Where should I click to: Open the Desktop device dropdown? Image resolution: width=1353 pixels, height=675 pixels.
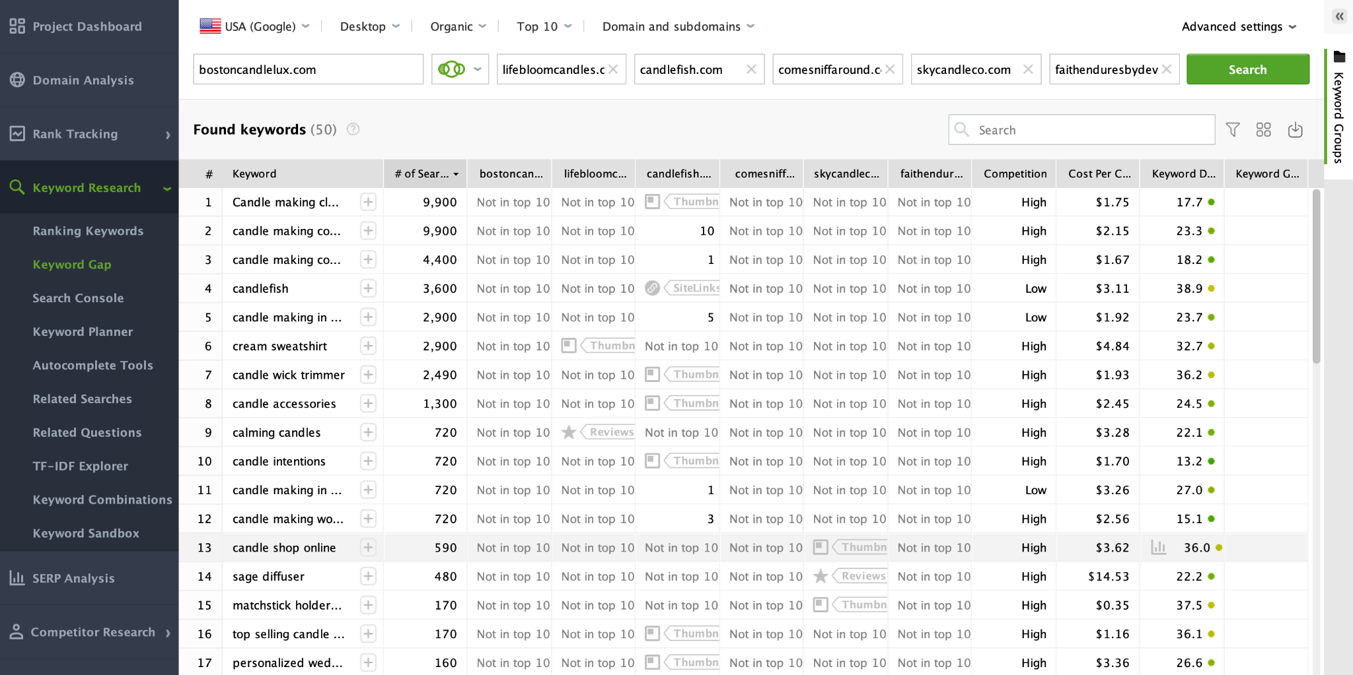click(369, 26)
